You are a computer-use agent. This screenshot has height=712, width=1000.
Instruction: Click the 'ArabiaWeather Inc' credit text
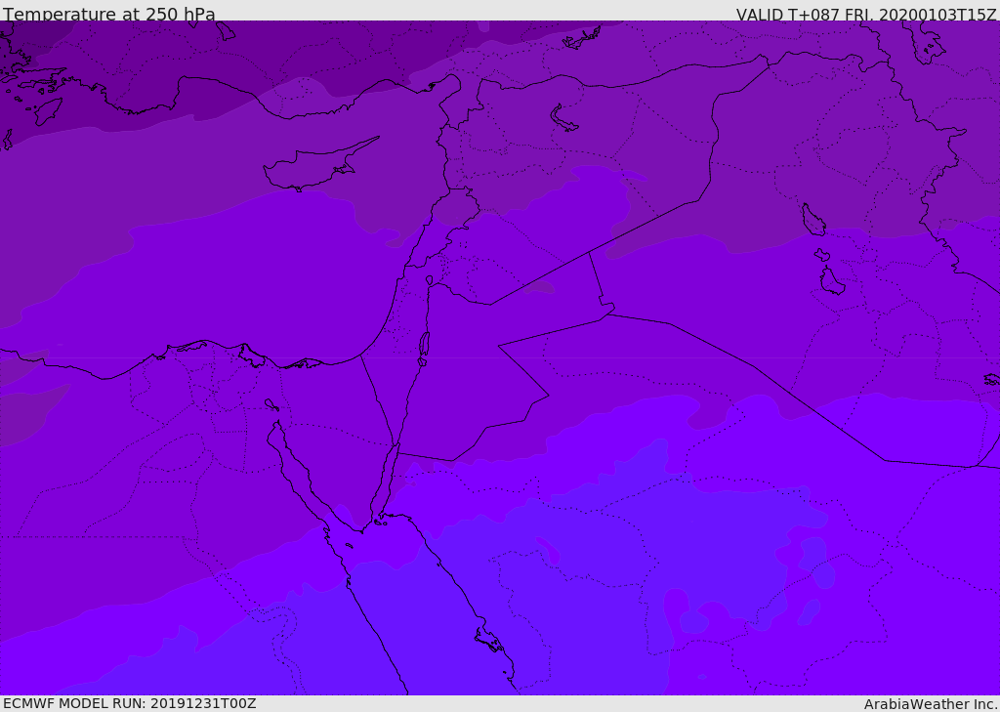[931, 704]
